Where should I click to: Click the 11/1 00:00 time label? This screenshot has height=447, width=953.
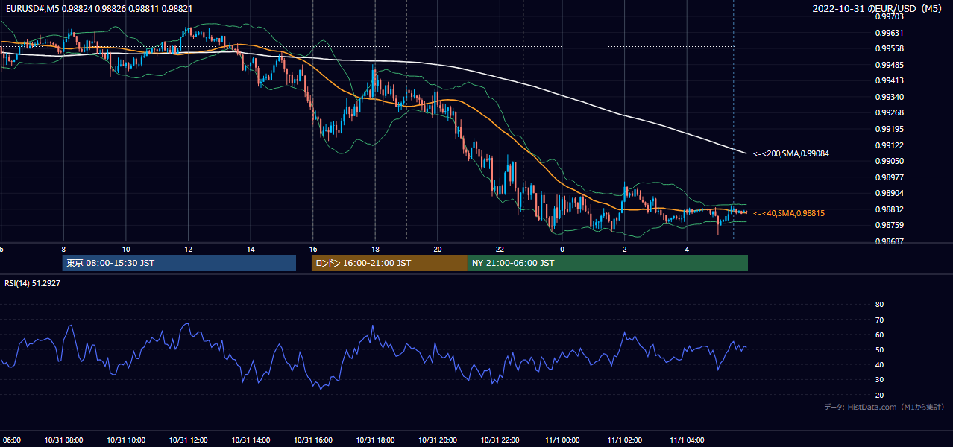562,440
